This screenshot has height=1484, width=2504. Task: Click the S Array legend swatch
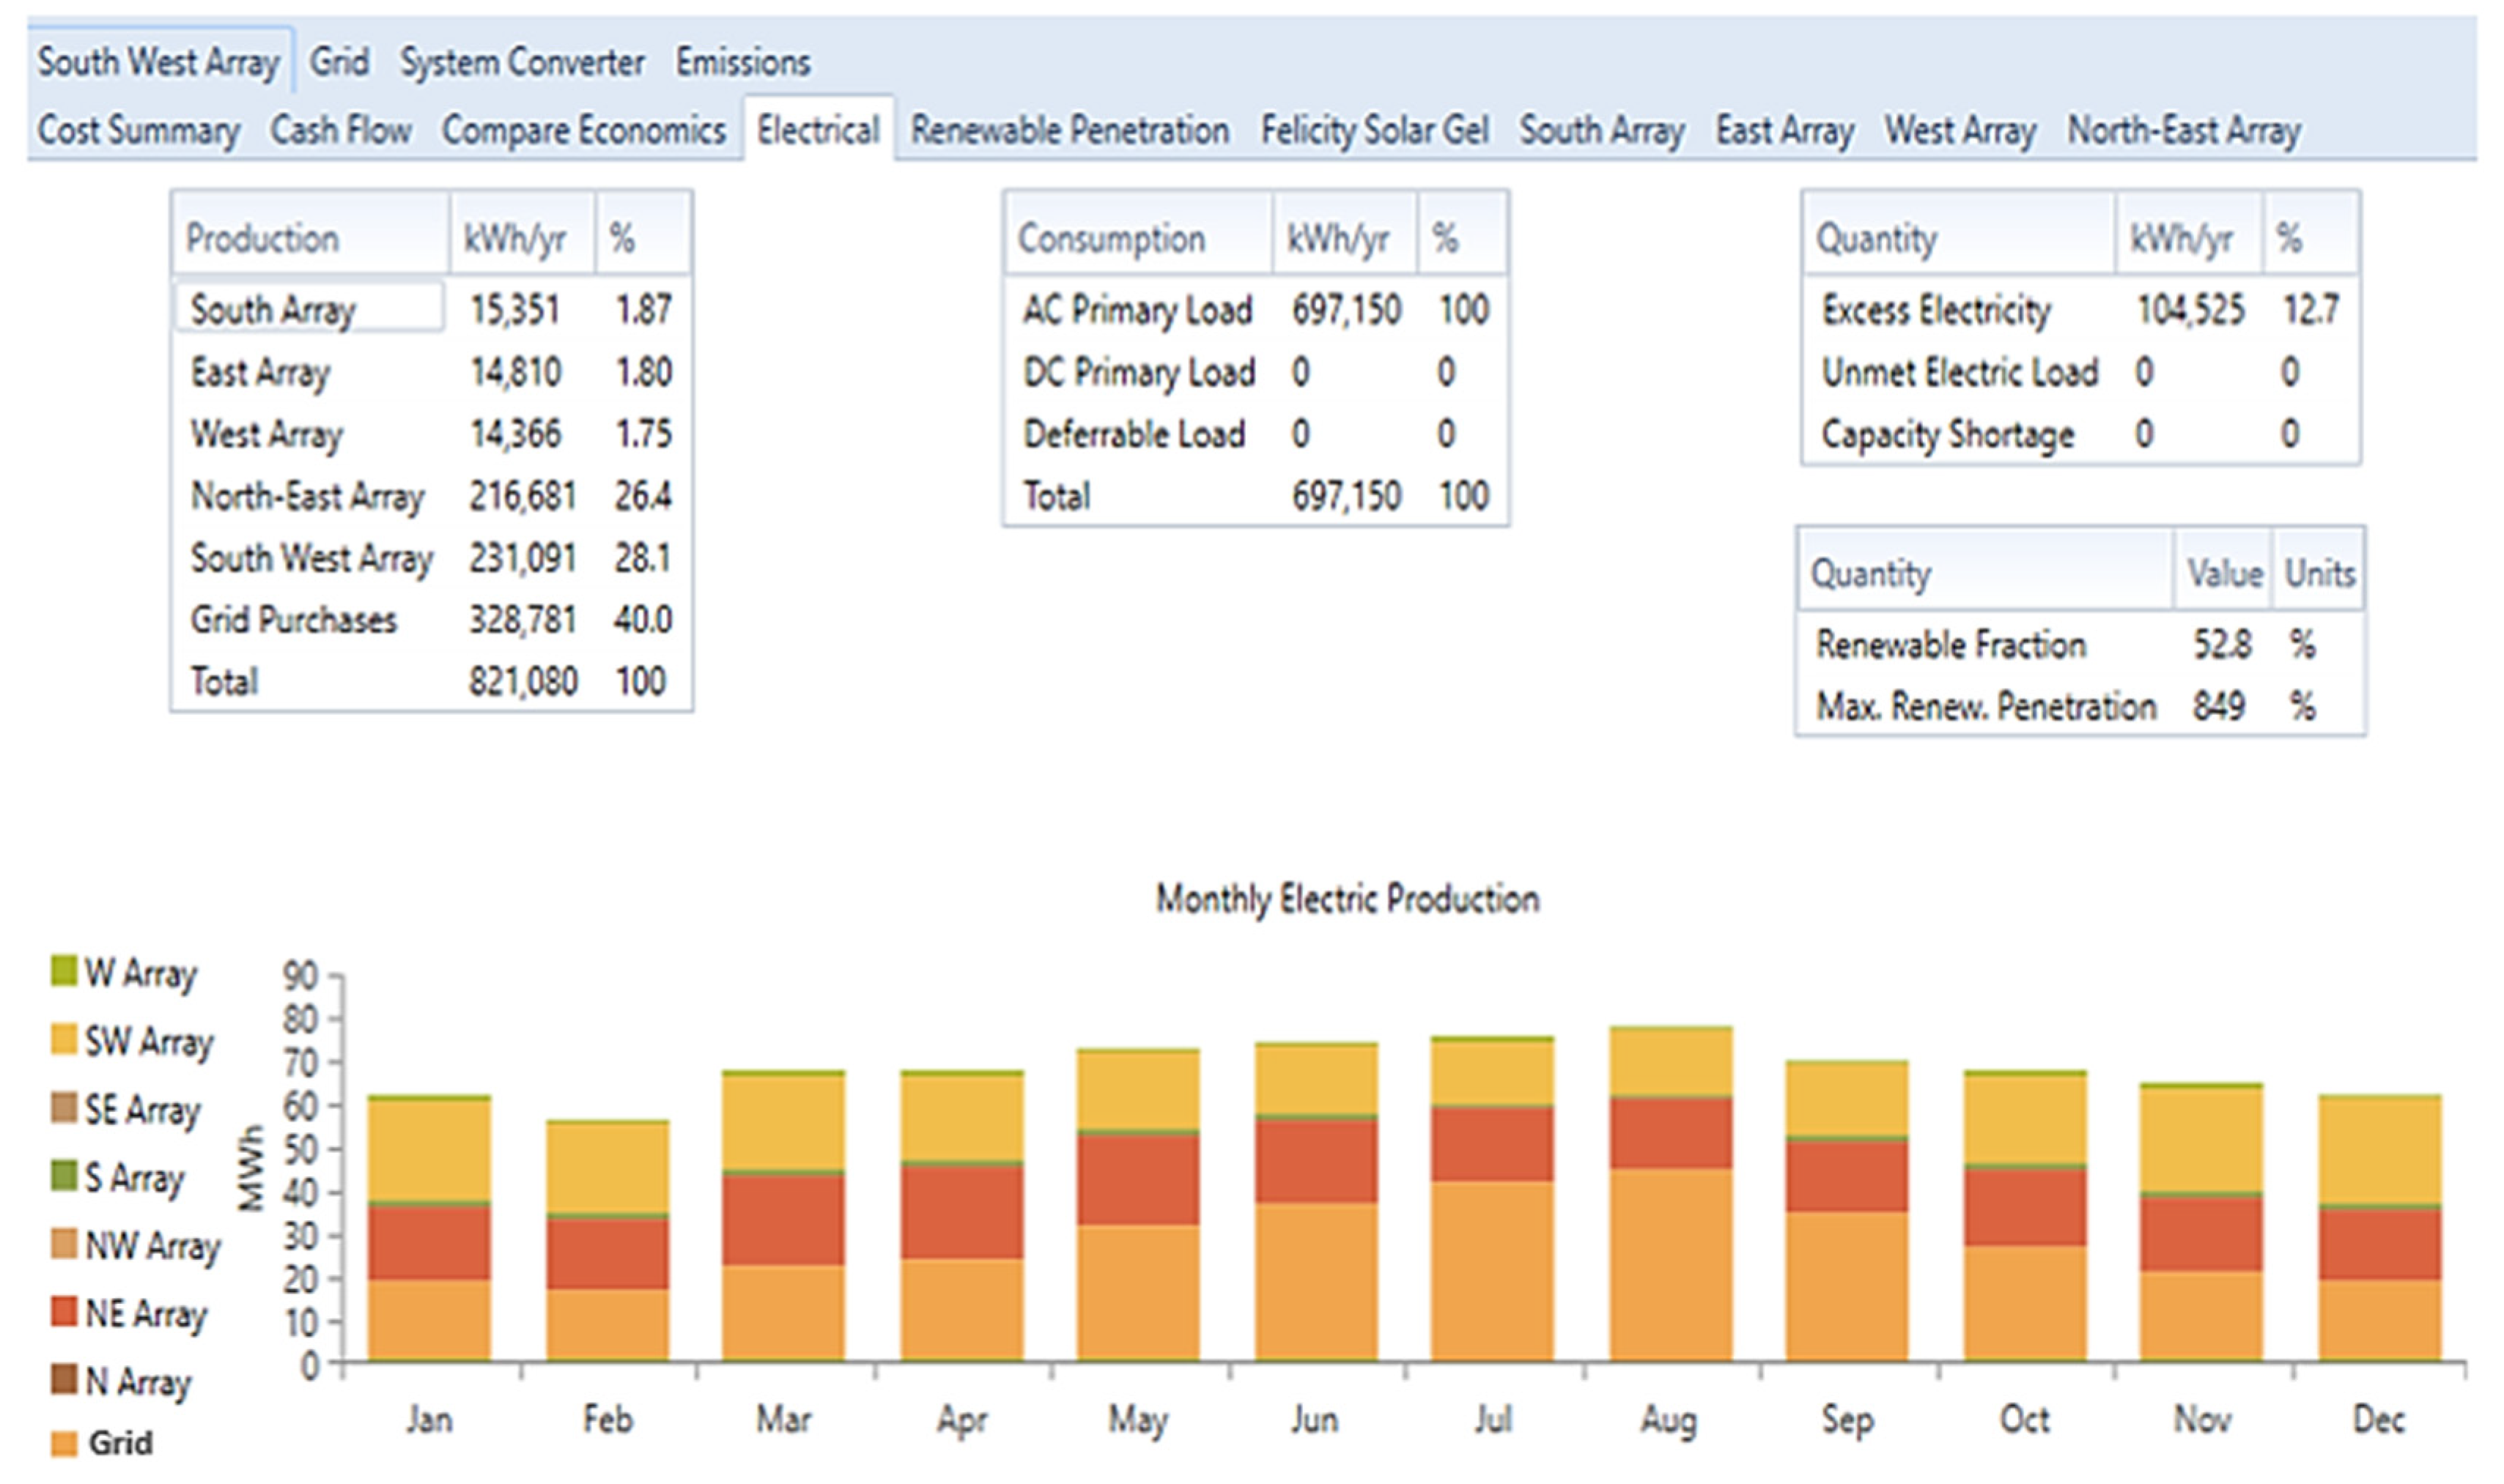(x=63, y=1175)
